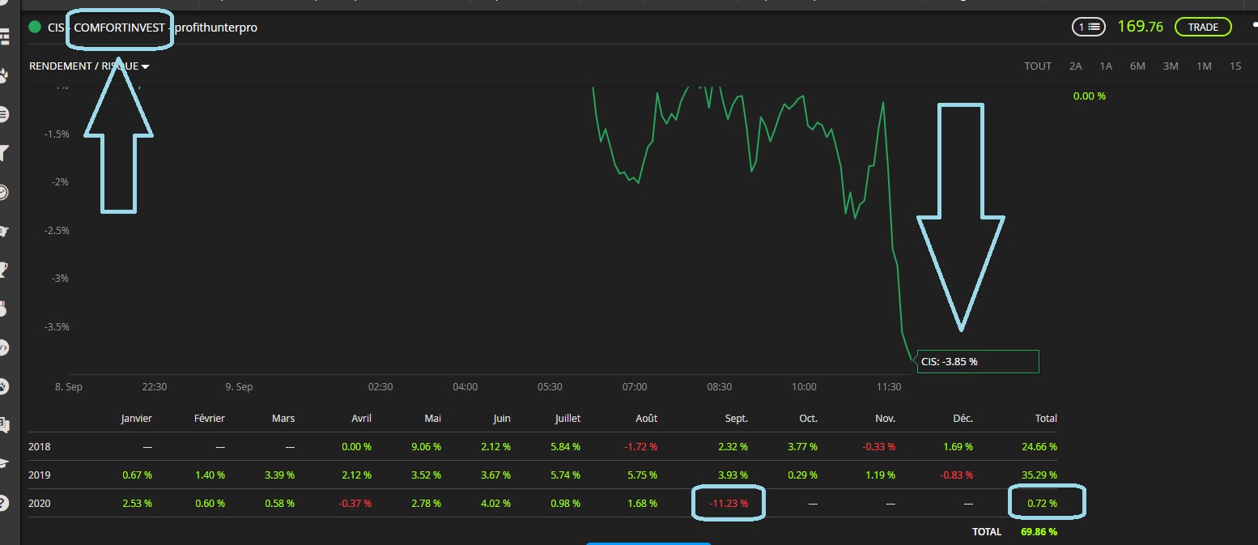
Task: Click the 0.67 % January 2019 cell
Action: click(135, 475)
